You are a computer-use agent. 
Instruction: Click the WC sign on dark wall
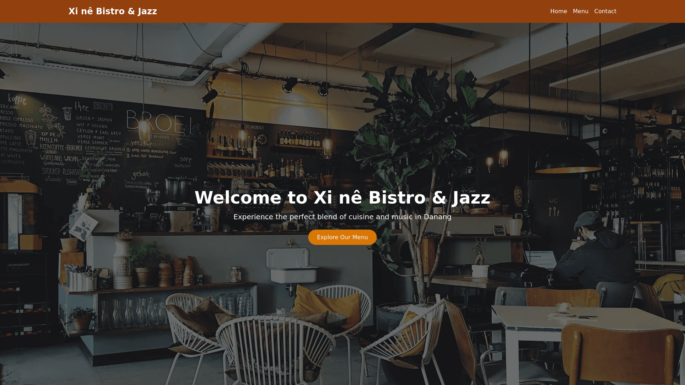pos(553,201)
